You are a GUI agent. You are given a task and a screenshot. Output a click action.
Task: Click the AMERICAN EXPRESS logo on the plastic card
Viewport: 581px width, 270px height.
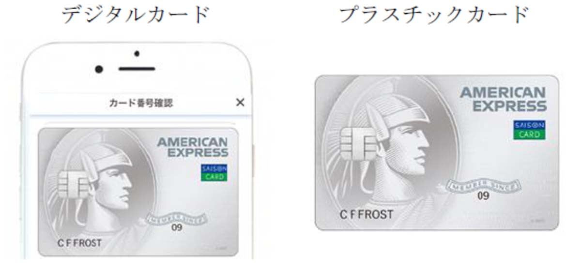503,99
